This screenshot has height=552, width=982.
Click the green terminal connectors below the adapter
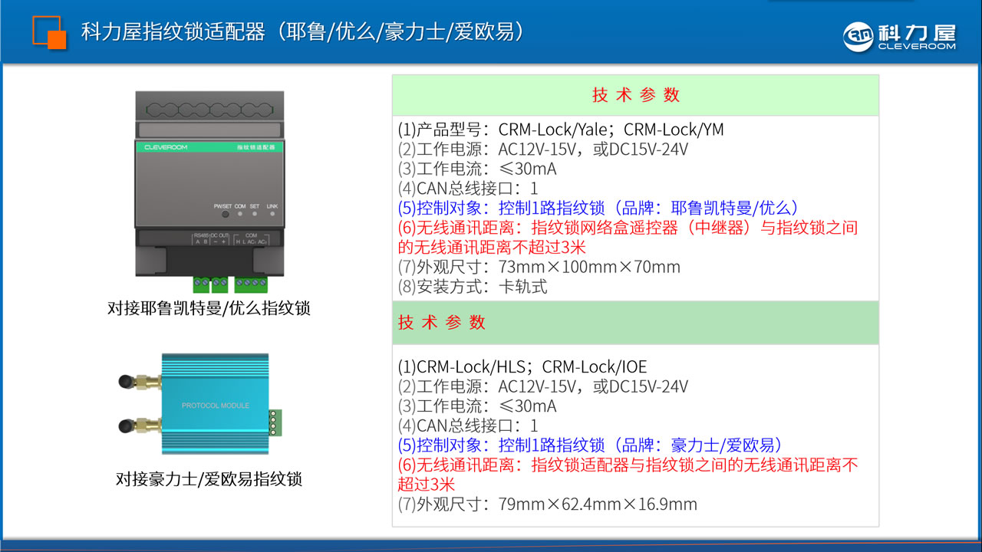click(x=230, y=285)
